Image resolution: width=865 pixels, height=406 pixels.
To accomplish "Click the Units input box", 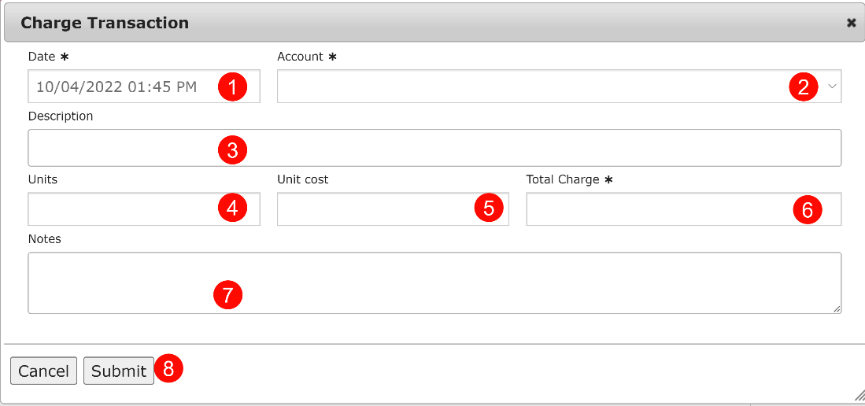I will [x=118, y=209].
